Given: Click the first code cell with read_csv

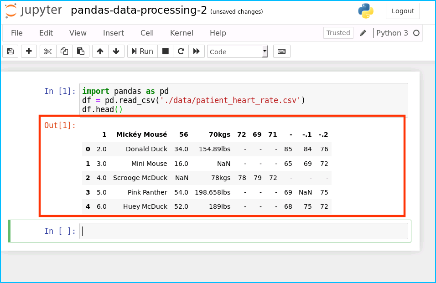Looking at the screenshot, I should (x=244, y=100).
